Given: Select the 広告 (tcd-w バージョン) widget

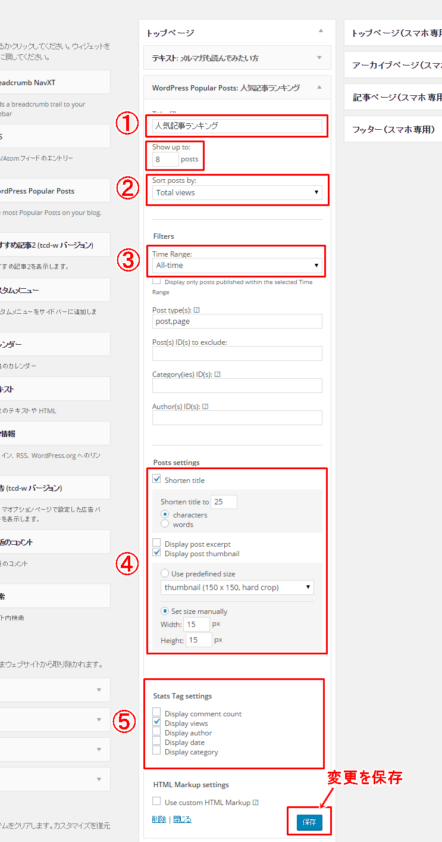Looking at the screenshot, I should (x=55, y=488).
